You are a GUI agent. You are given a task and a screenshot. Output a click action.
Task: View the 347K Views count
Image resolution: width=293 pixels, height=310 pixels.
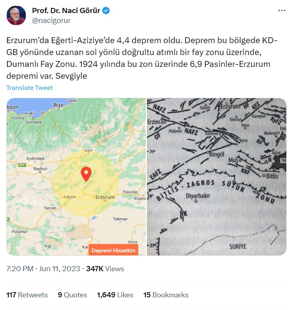coord(105,269)
